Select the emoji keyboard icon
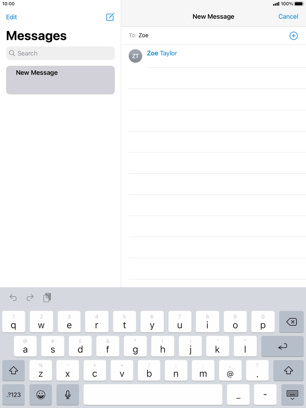 40,395
